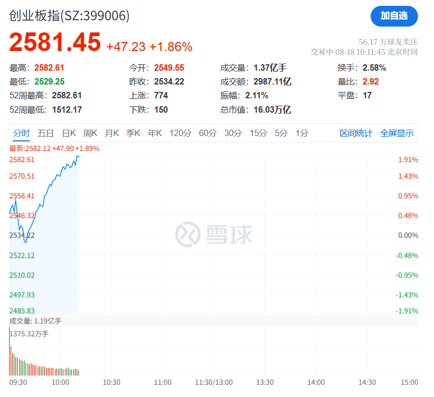Click the 昨收 value 2534.22

pos(169,81)
